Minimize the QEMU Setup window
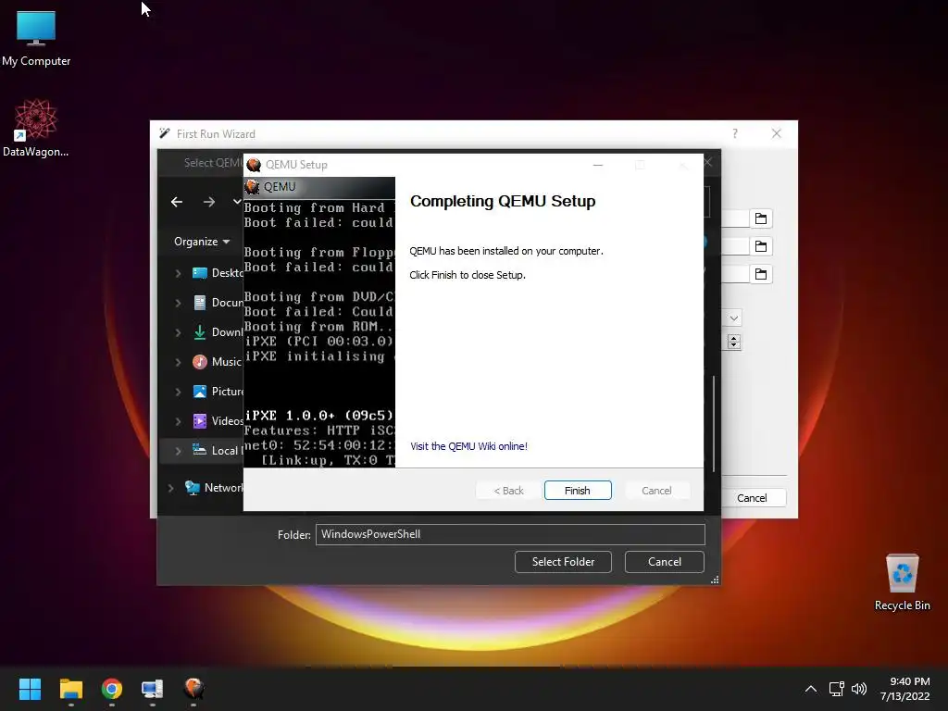Screen dimensions: 948x711 597,165
